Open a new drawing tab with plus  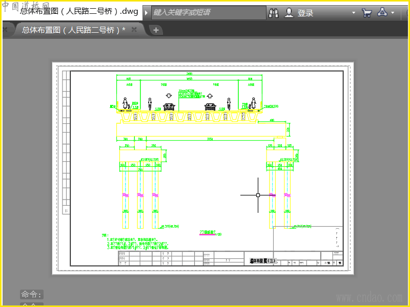[156, 30]
